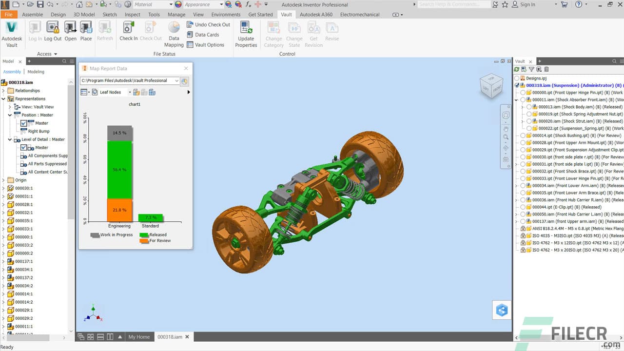Switch to the Assemble ribbon tab

(x=32, y=14)
